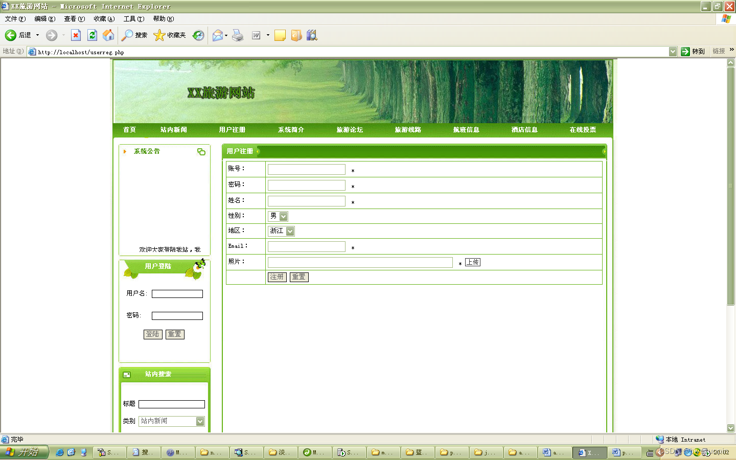Expand the Edit with Word dropdown arrow
Viewport: 736px width, 460px height.
click(x=268, y=35)
